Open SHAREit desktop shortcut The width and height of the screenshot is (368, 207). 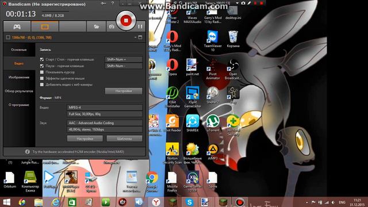click(x=193, y=123)
